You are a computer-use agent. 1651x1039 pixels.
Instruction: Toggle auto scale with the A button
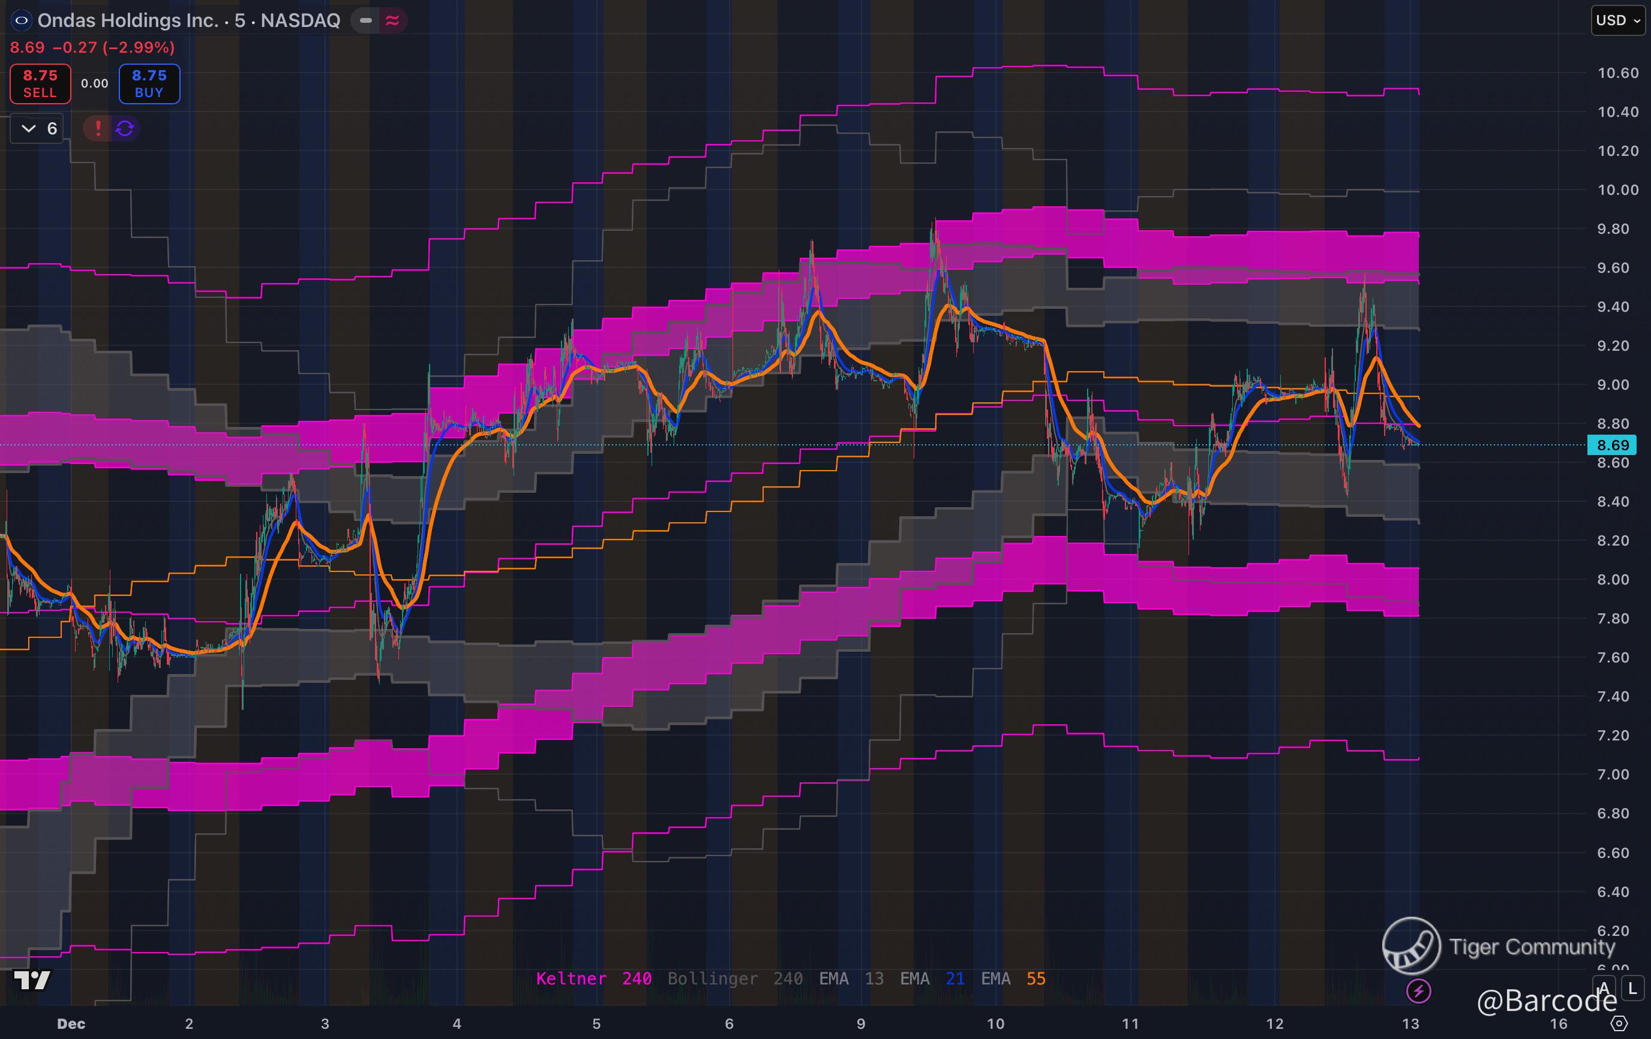pyautogui.click(x=1604, y=988)
